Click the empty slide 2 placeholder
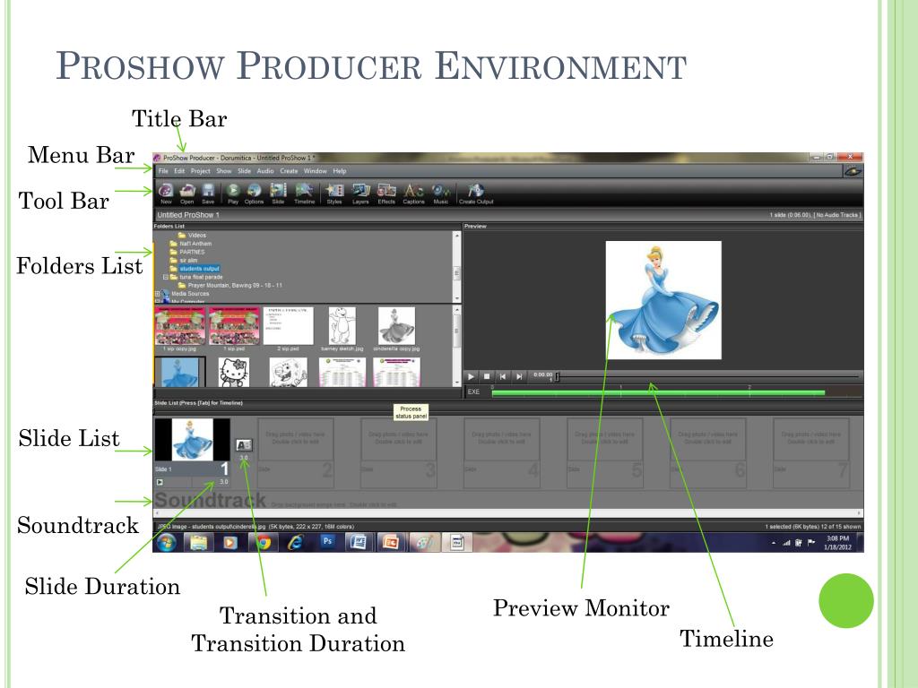This screenshot has height=688, width=918. pyautogui.click(x=296, y=452)
